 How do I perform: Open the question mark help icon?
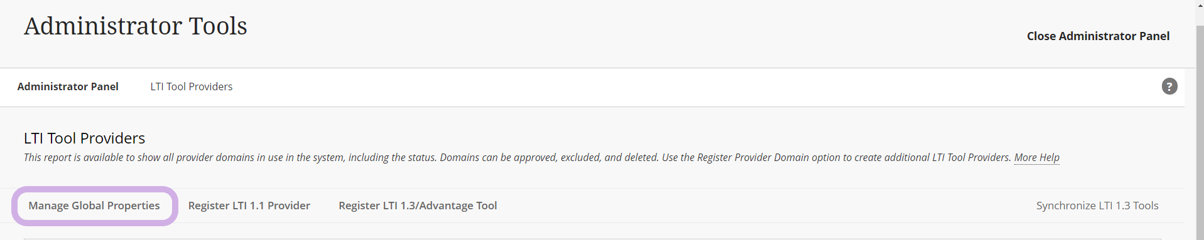tap(1169, 86)
